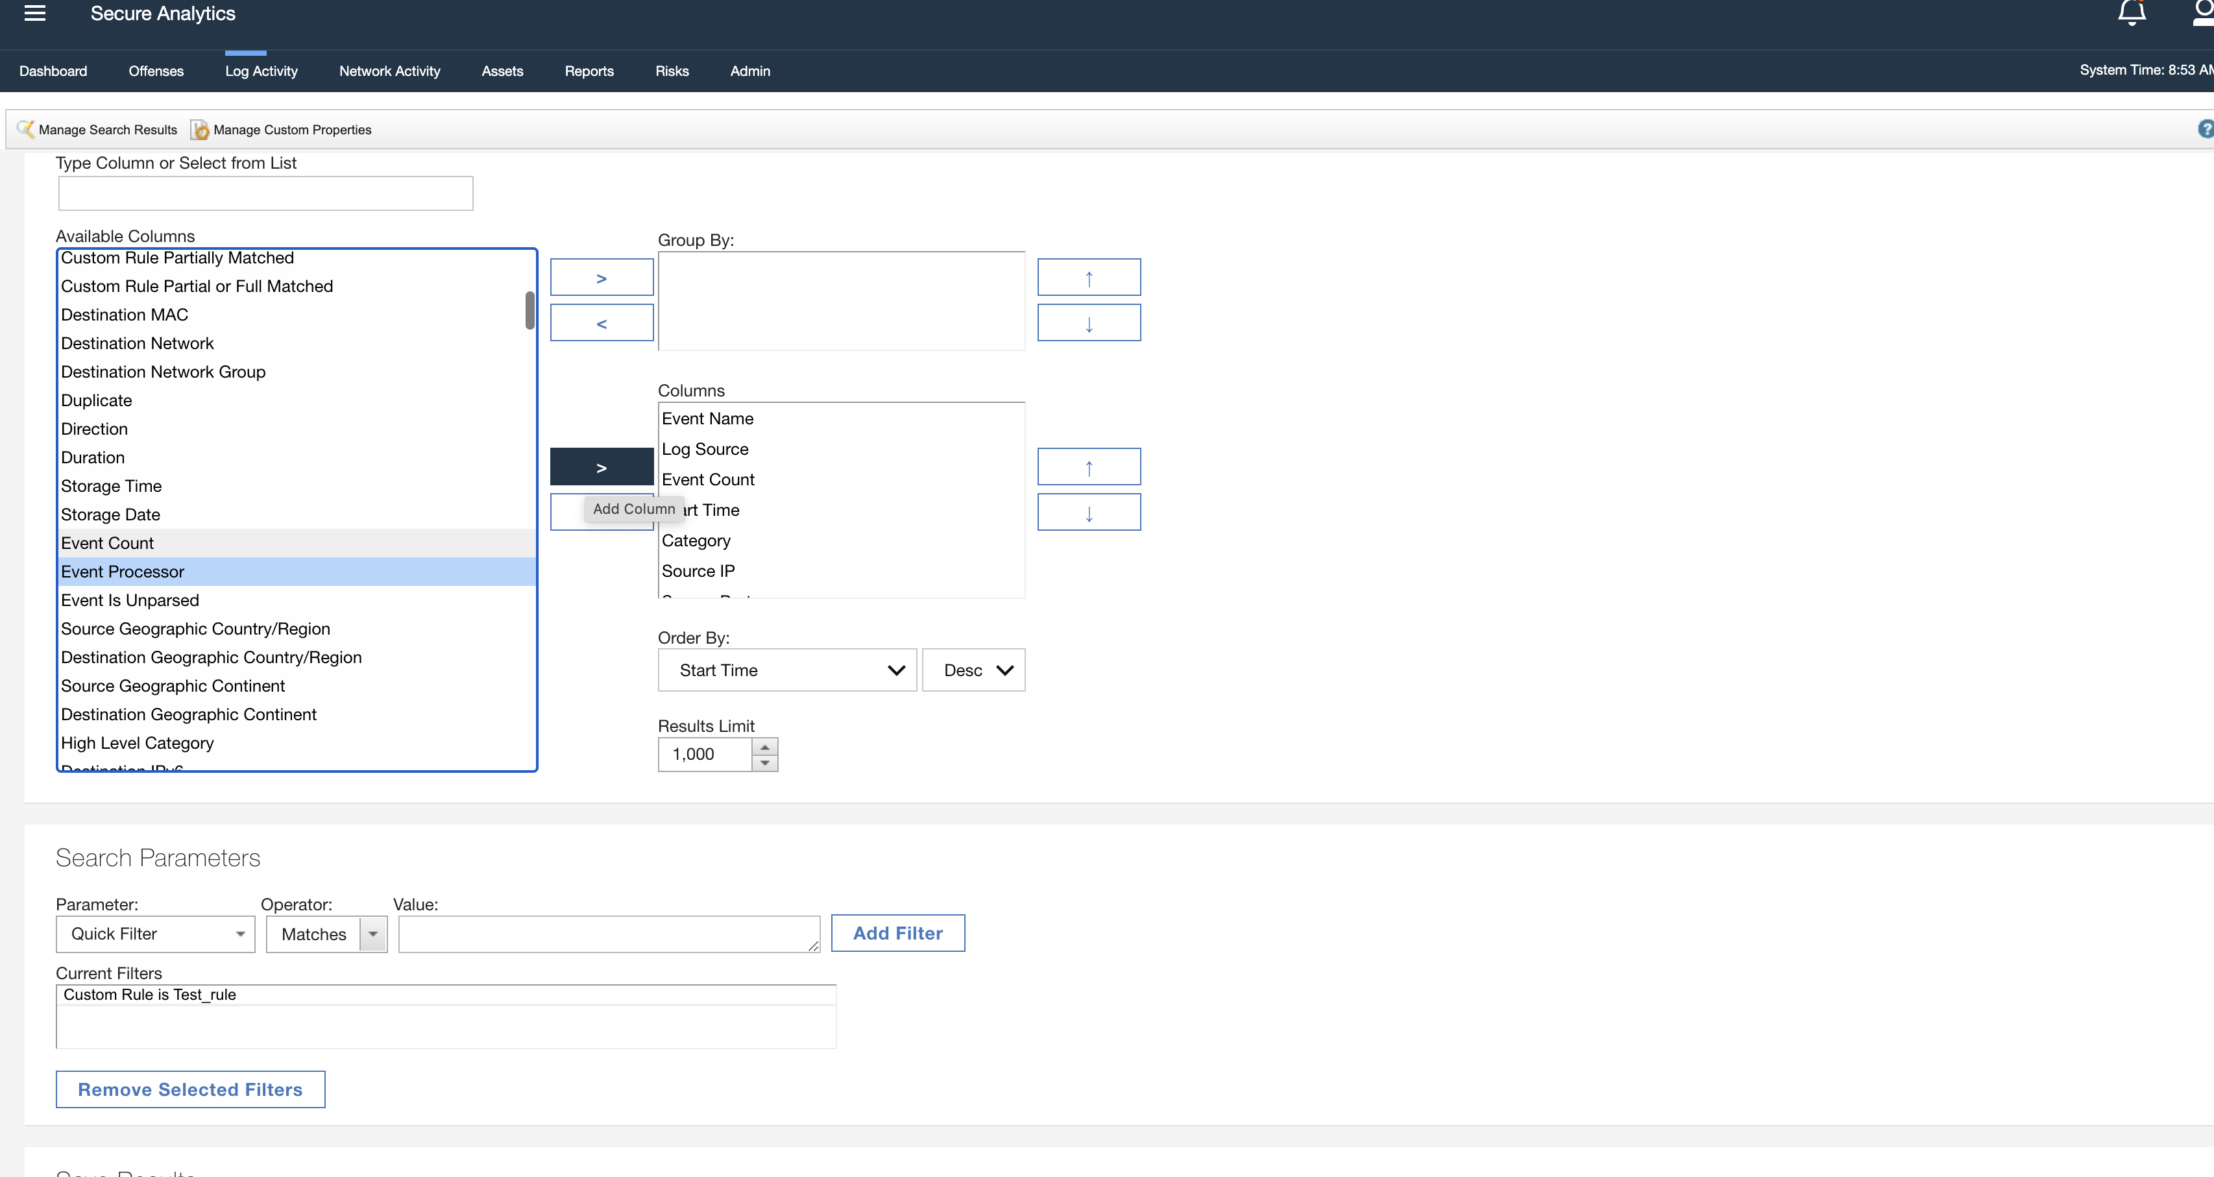
Task: Select 'Source Geographic Country/Region' column
Action: point(297,629)
